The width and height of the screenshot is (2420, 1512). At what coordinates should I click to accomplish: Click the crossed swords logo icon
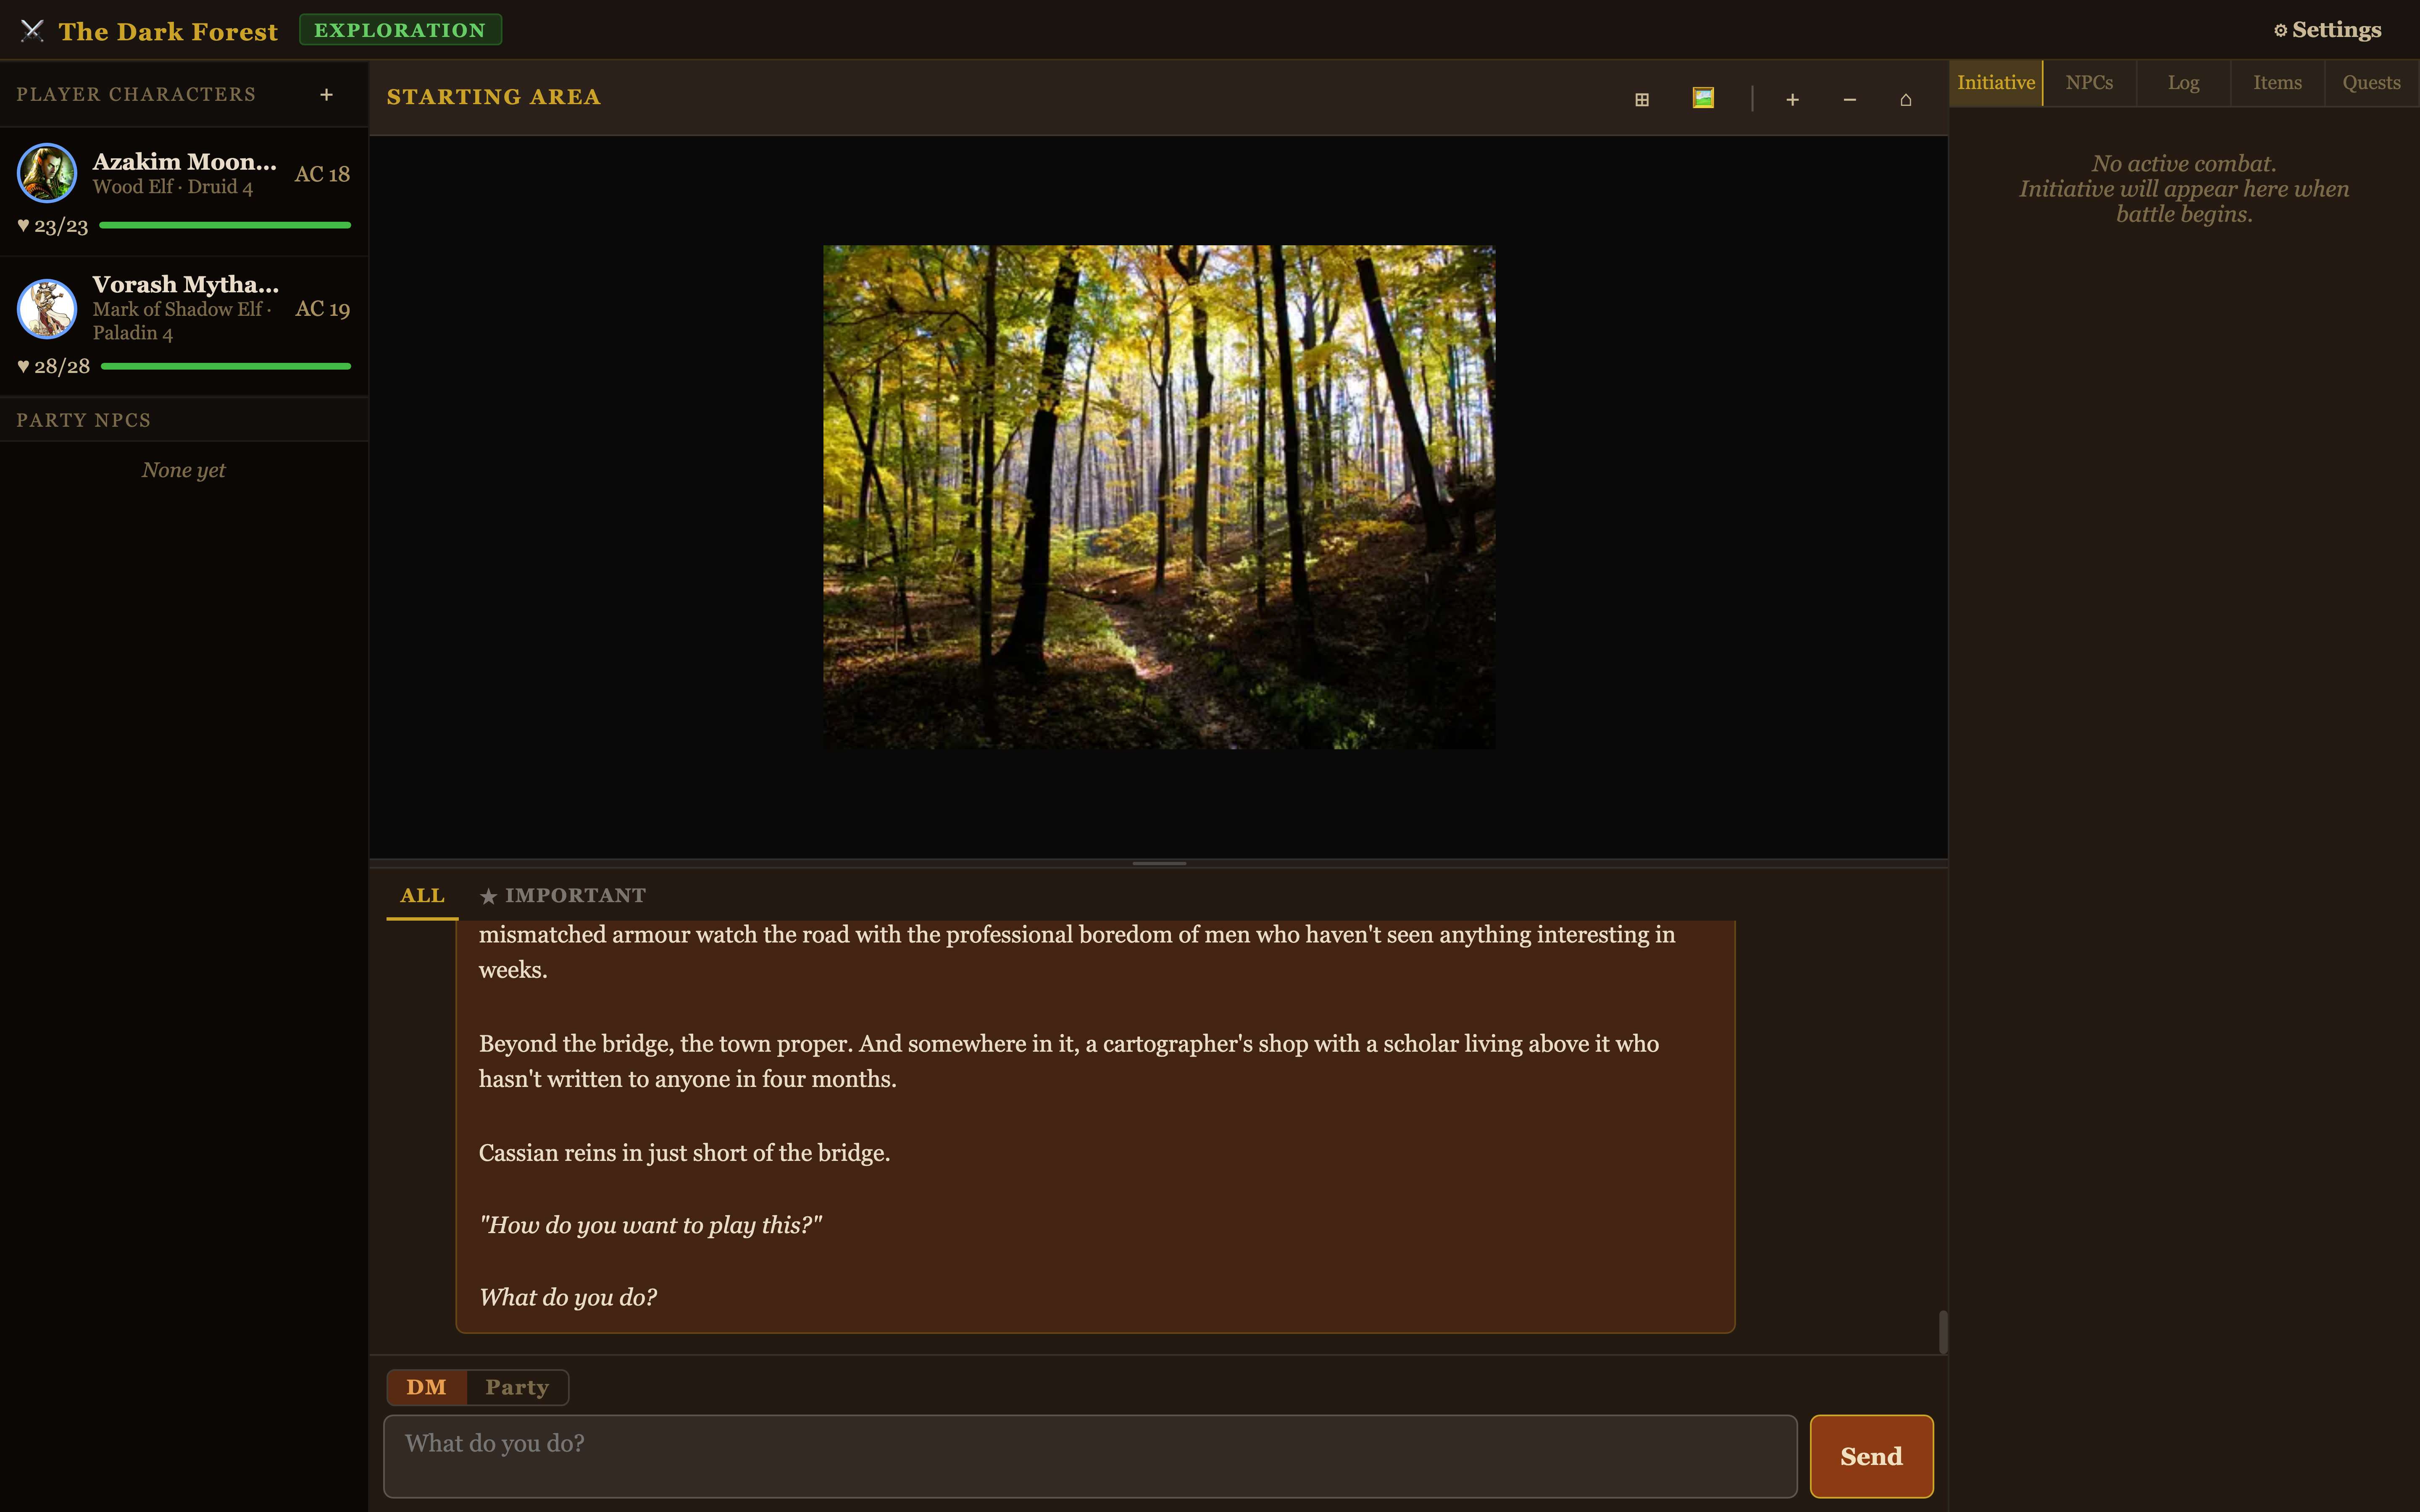point(32,31)
